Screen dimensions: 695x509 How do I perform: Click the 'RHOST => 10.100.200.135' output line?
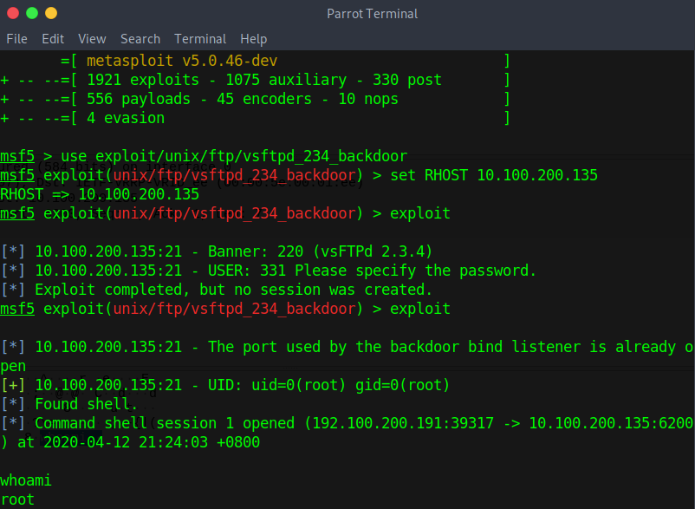pos(100,194)
